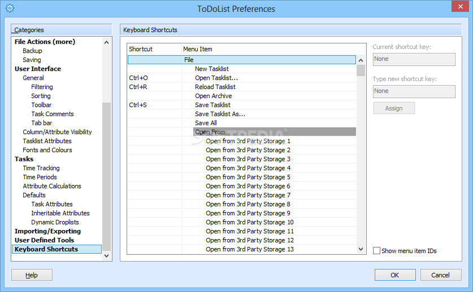Screen dimensions: 473x292
Task: Select the Tasks category heading
Action: point(24,159)
